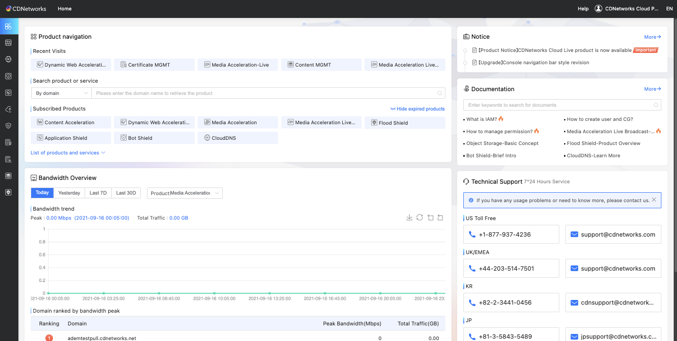Open Help in the top bar
Image resolution: width=677 pixels, height=341 pixels.
pyautogui.click(x=583, y=9)
